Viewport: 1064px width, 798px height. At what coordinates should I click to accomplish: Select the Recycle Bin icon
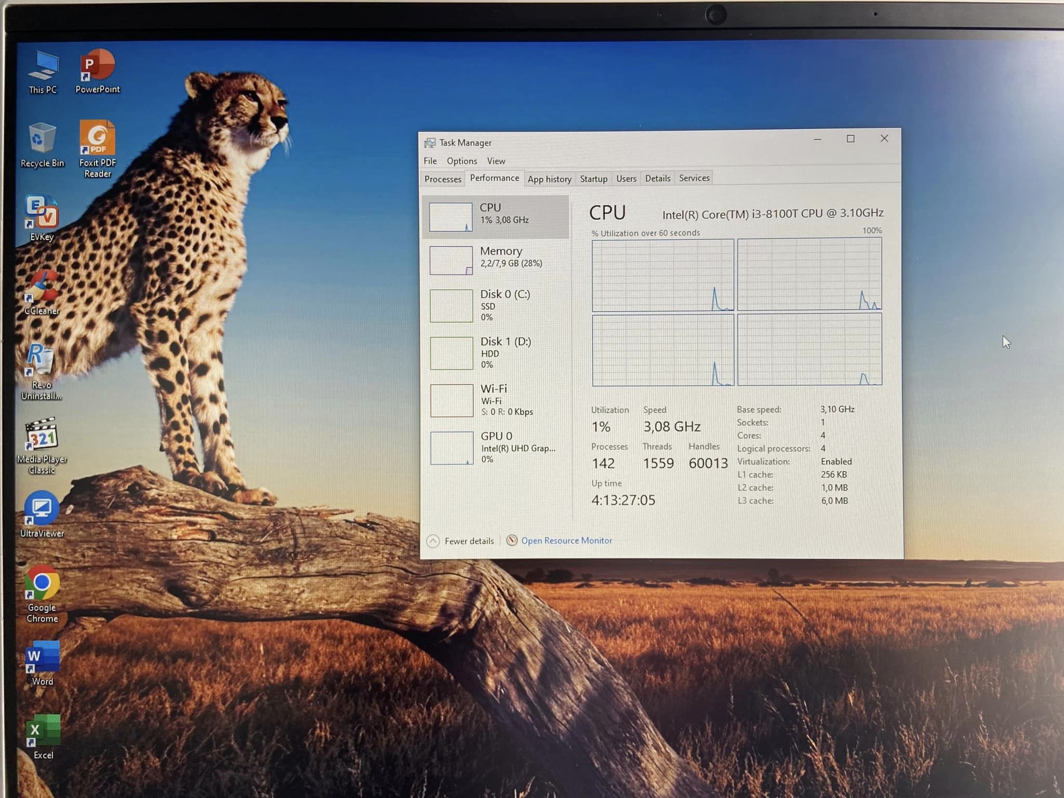point(42,145)
